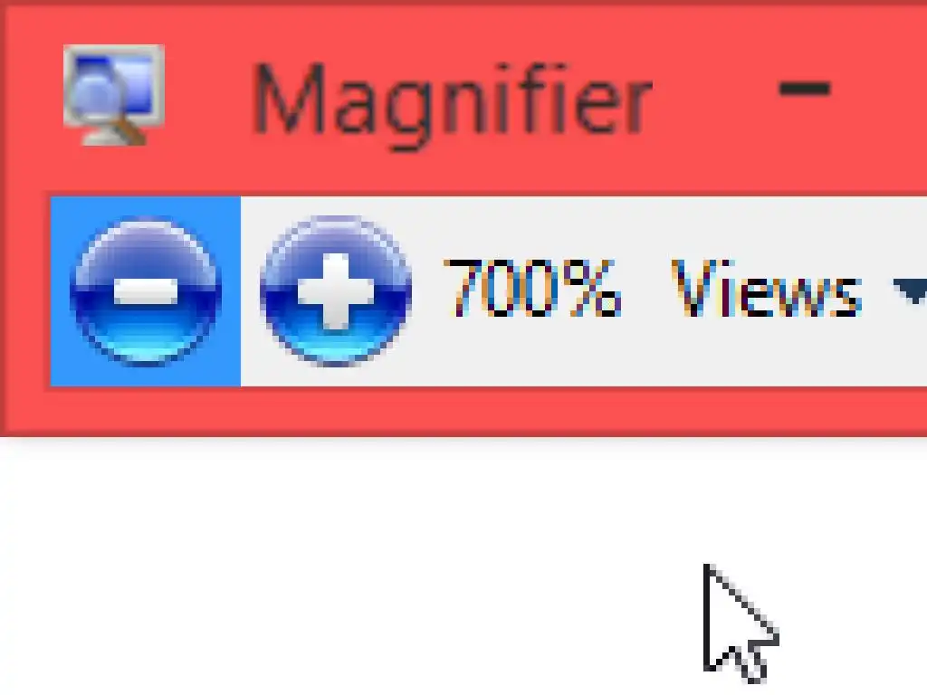Screen dimensions: 927x695
Task: Minimize the Magnifier window
Action: pyautogui.click(x=805, y=90)
